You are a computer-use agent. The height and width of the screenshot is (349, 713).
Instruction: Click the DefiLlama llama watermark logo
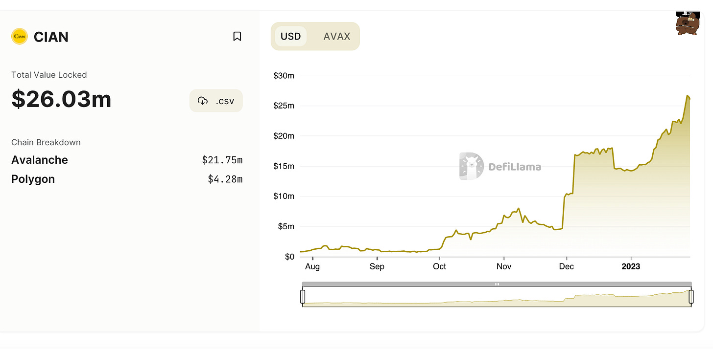[x=472, y=166]
